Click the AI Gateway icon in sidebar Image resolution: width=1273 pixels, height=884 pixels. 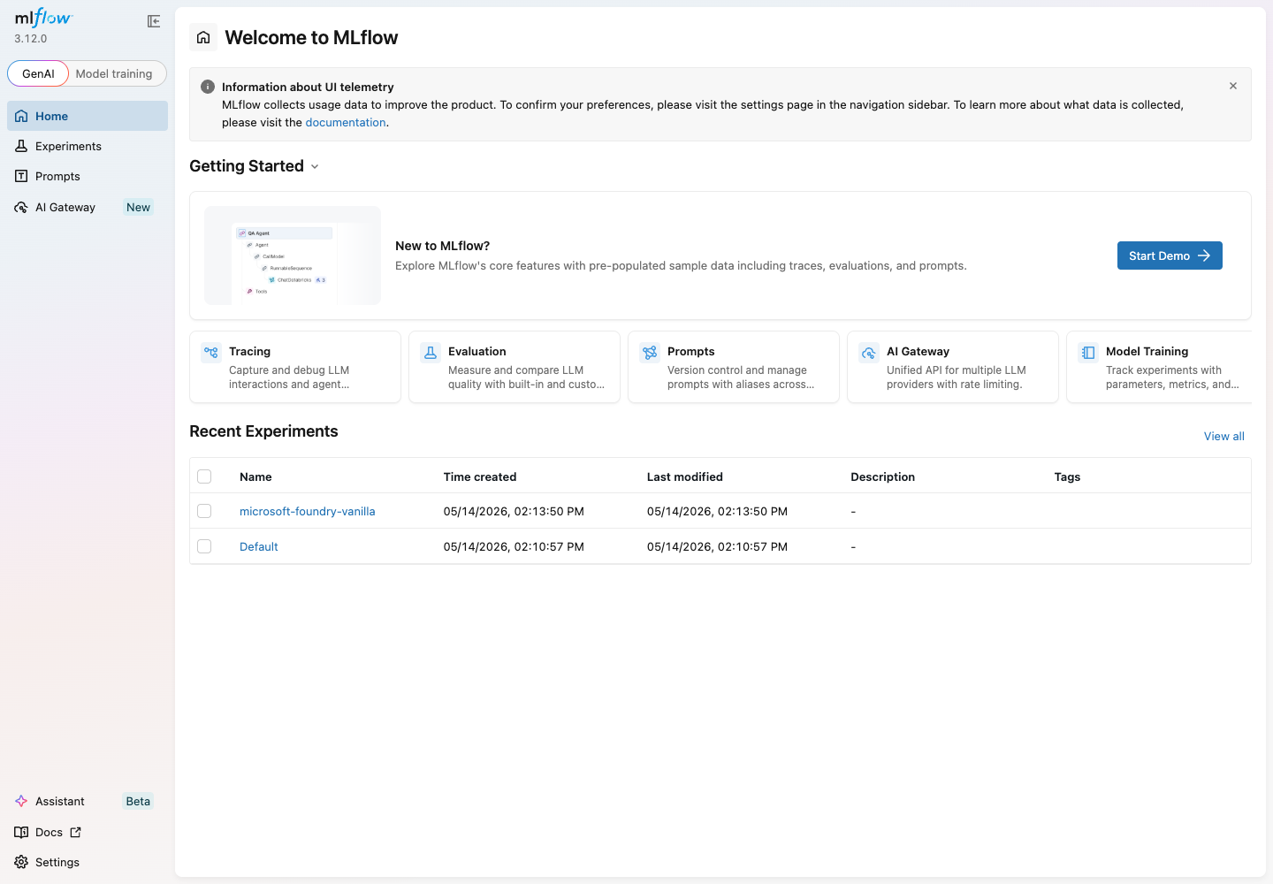click(x=21, y=207)
